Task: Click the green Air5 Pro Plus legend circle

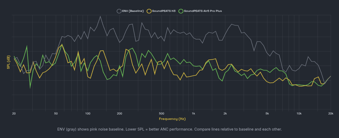Action: pos(181,11)
